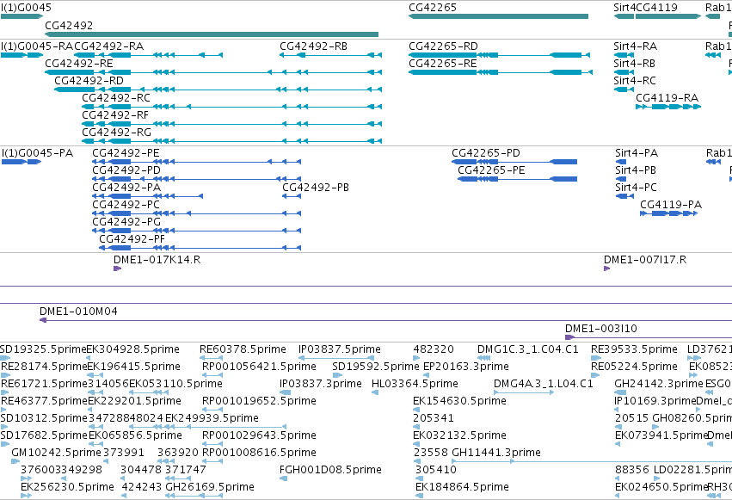Open EST RE60378.5prime

tap(211, 358)
